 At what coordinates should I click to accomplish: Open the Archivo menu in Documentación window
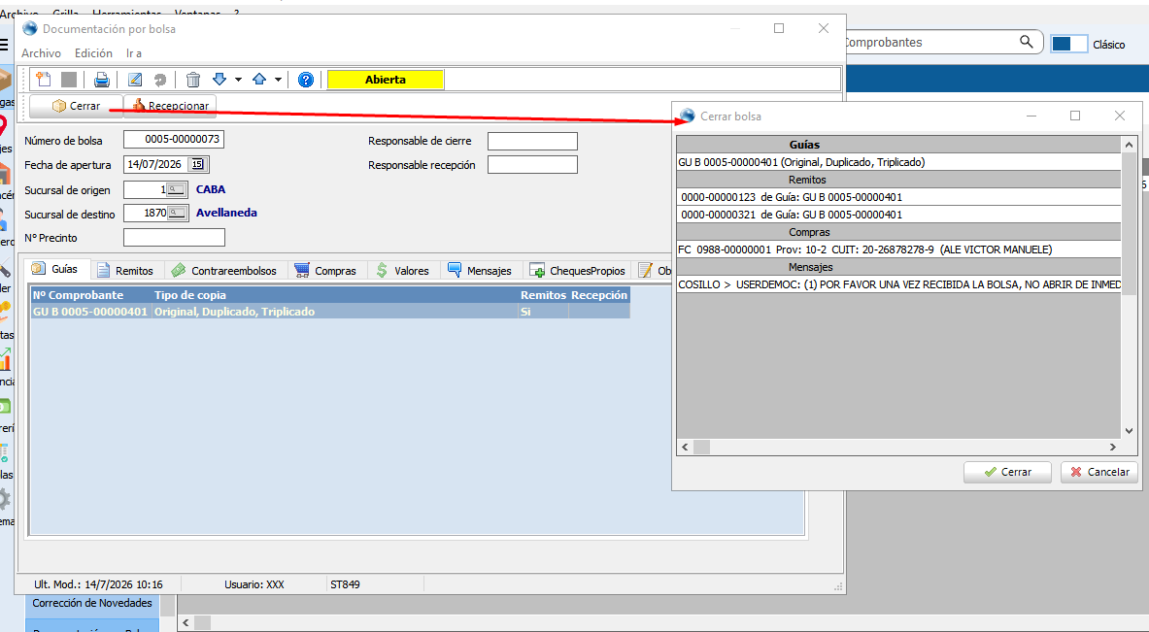41,53
